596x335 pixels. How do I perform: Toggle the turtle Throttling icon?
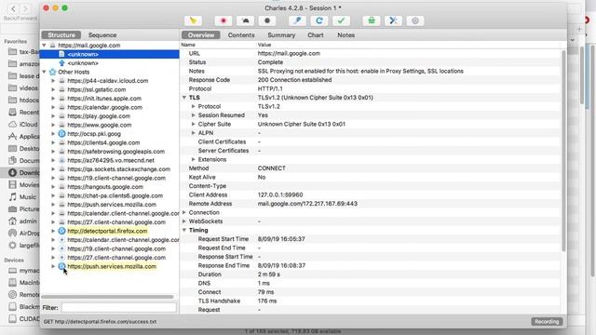(245, 20)
